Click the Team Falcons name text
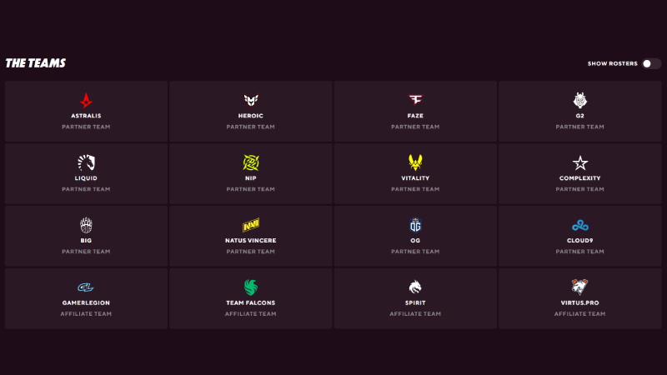 (251, 302)
